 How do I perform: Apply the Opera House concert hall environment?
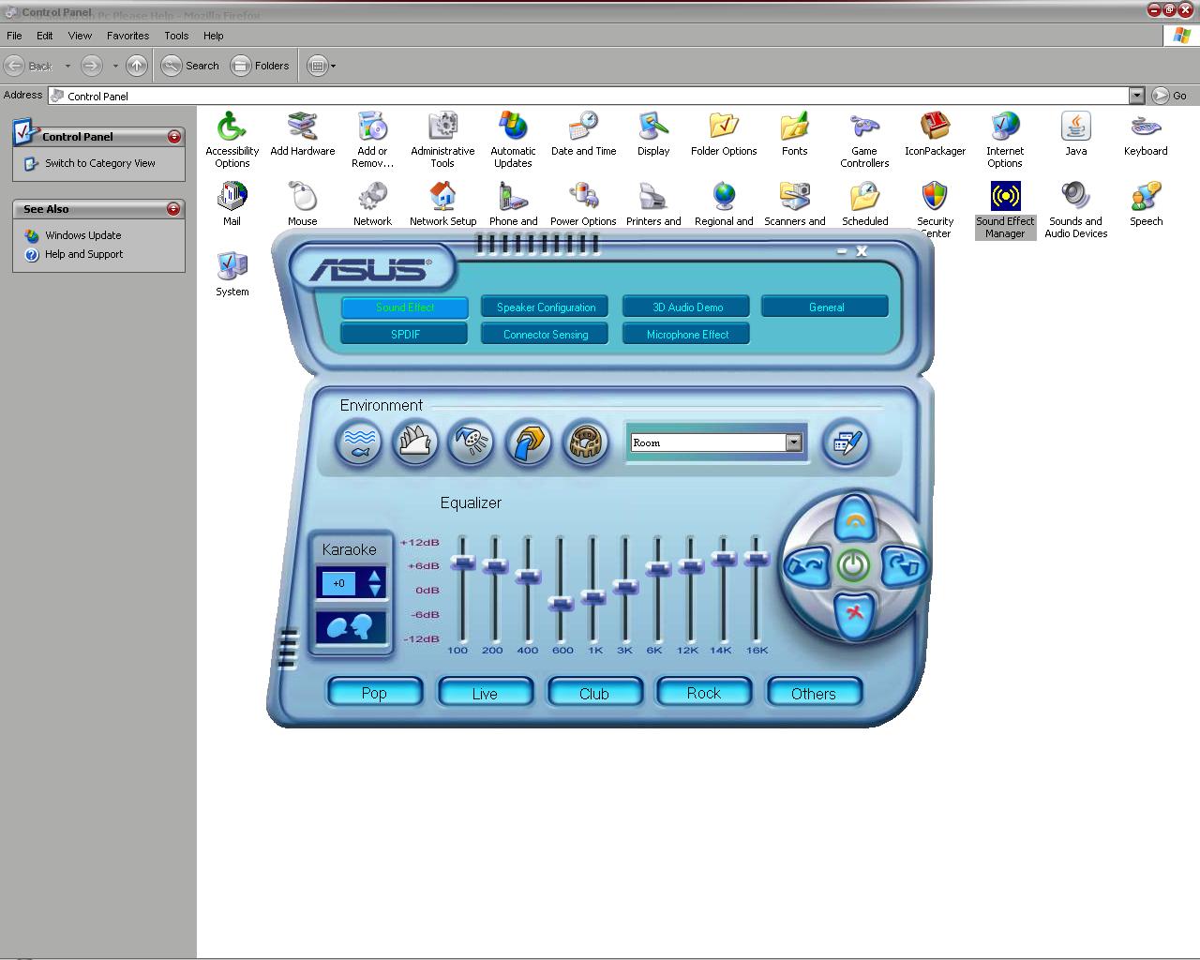[415, 443]
